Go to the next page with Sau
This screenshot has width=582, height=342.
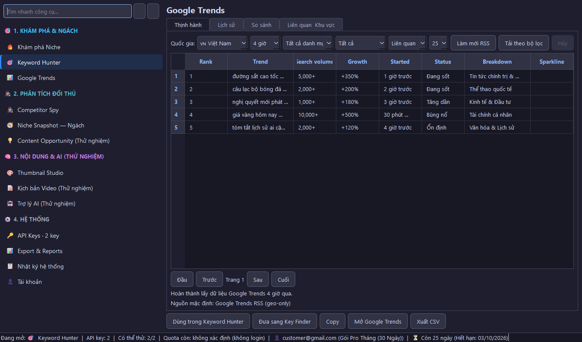tap(258, 280)
